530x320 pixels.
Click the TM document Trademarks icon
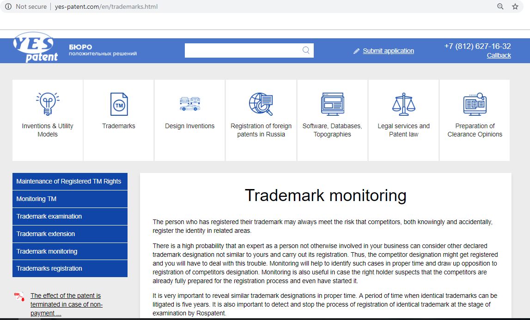[119, 104]
